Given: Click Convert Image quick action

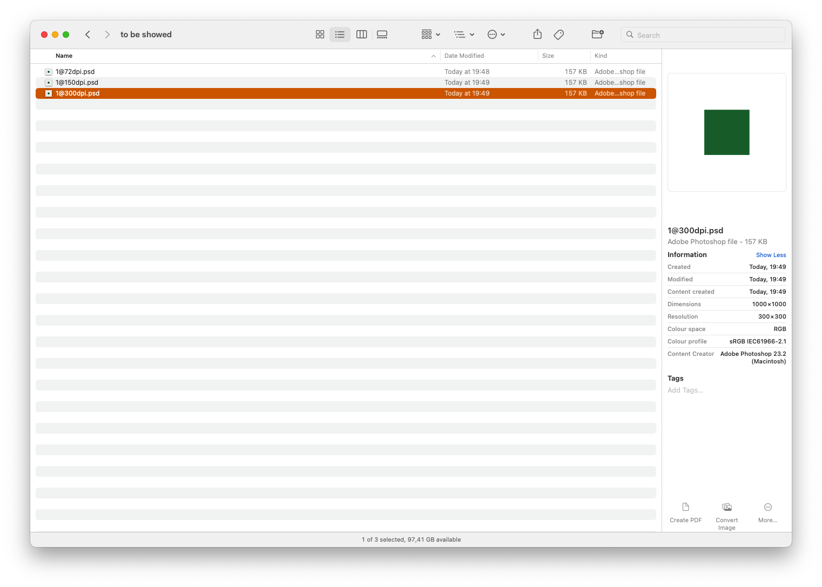Looking at the screenshot, I should coord(726,517).
